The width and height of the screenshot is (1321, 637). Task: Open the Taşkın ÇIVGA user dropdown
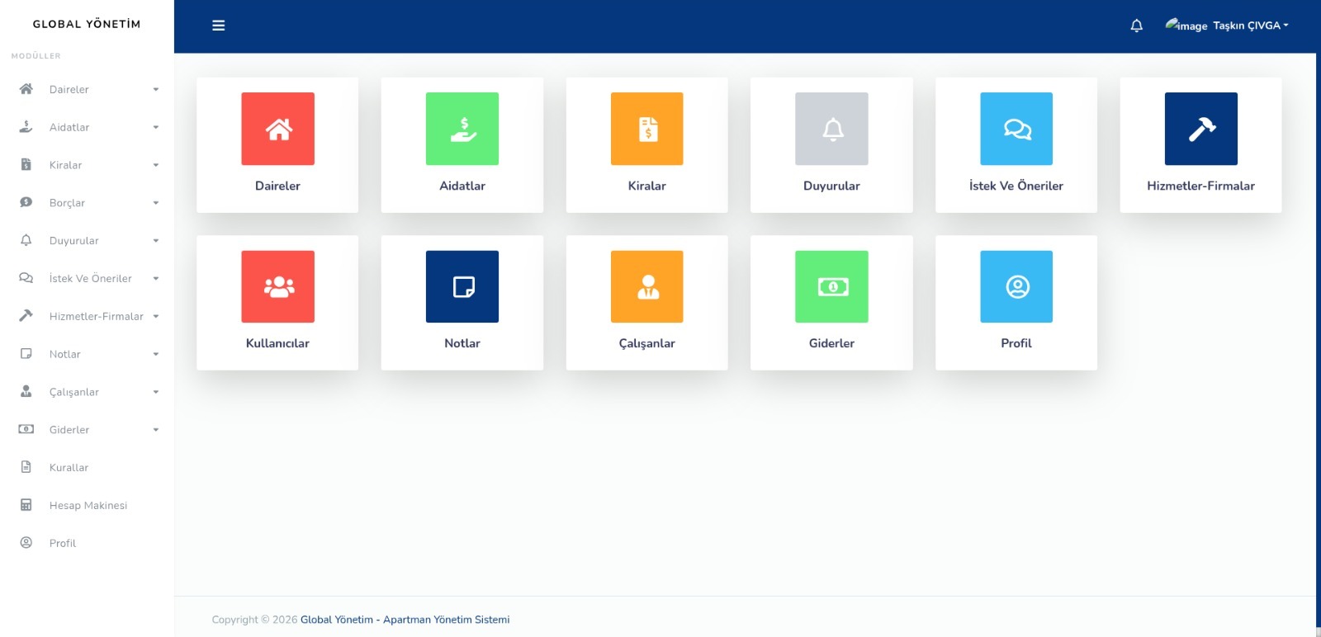[x=1249, y=26]
